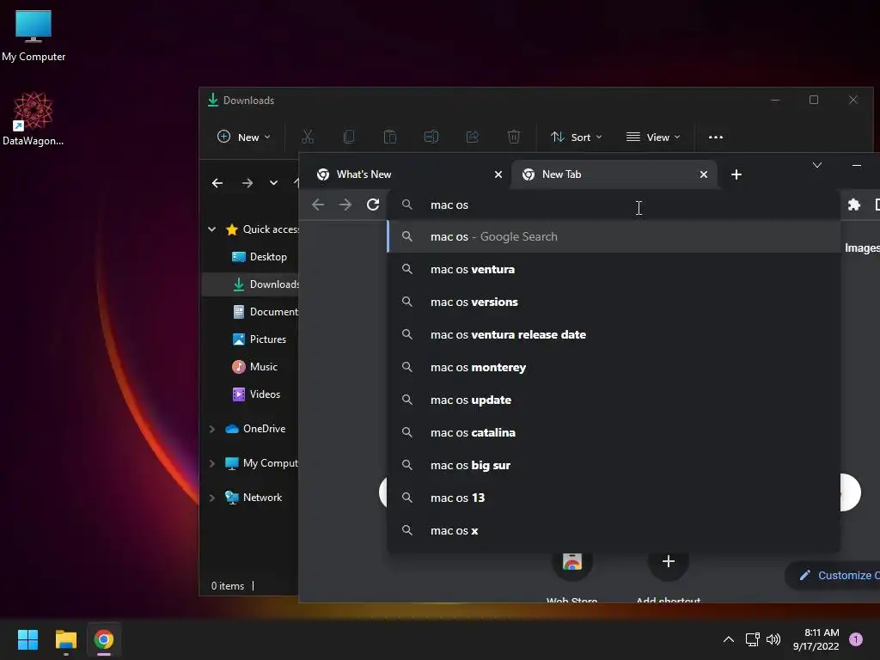This screenshot has height=660, width=880.
Task: Open the Windows Start menu
Action: (27, 639)
